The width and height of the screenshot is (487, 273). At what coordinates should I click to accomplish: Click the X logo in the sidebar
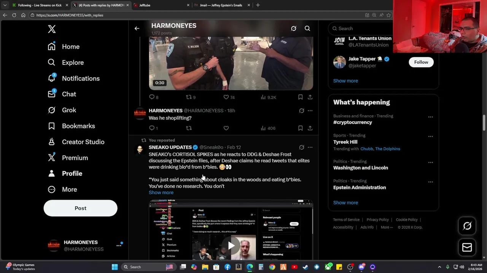52,29
